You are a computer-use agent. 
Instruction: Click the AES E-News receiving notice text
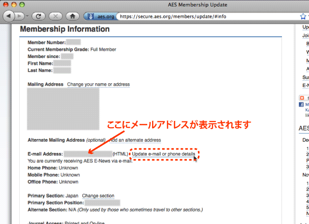[80, 161]
